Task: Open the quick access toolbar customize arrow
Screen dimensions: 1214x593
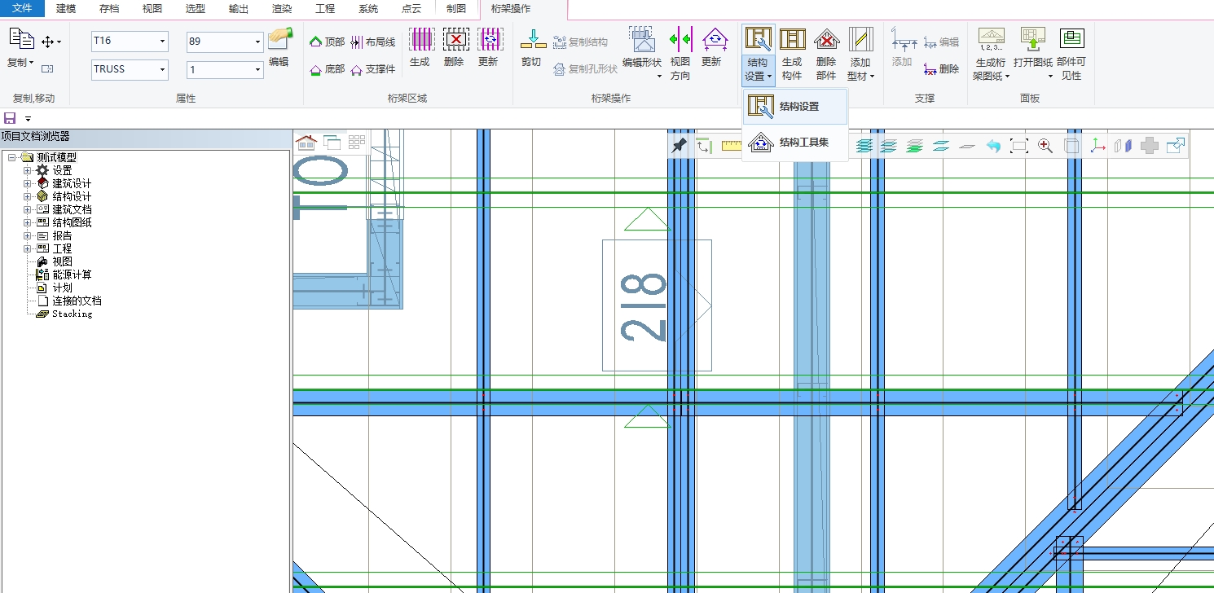Action: tap(28, 119)
